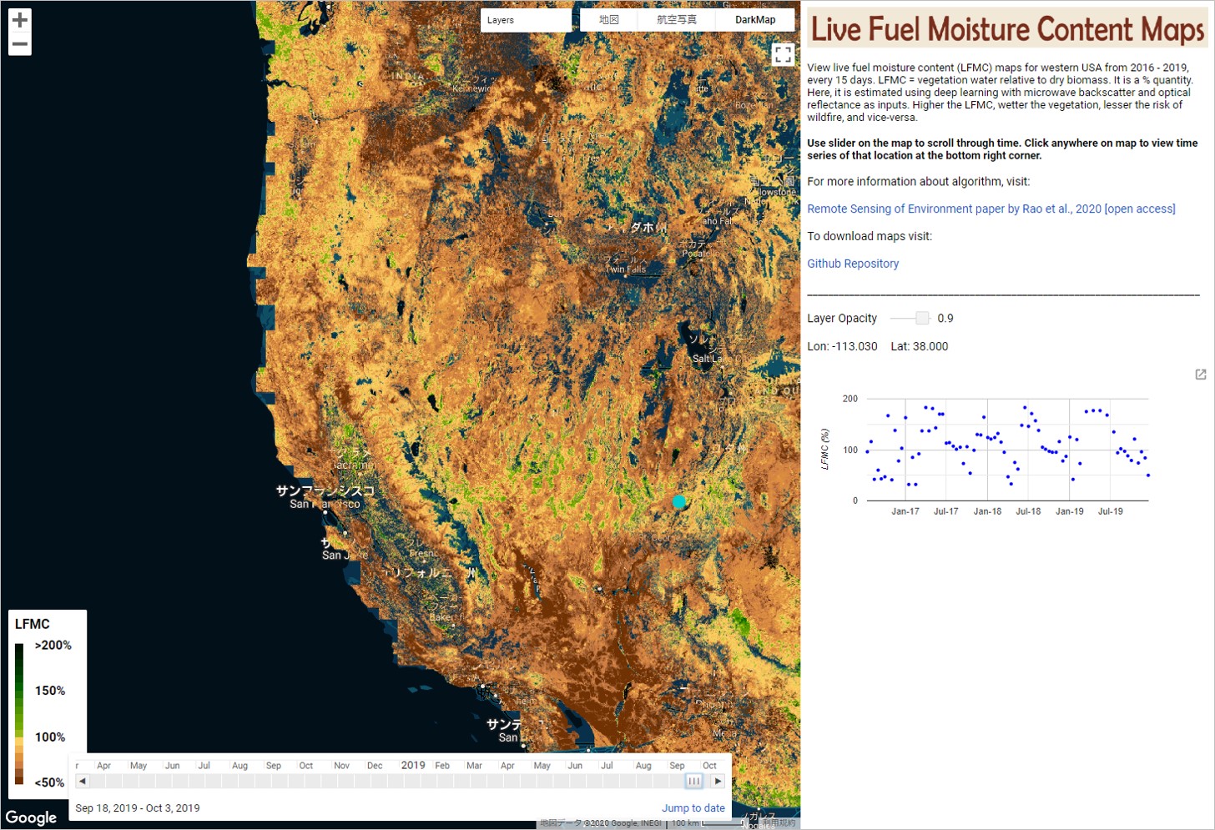Switch to 航空写真 satellite view

point(676,20)
